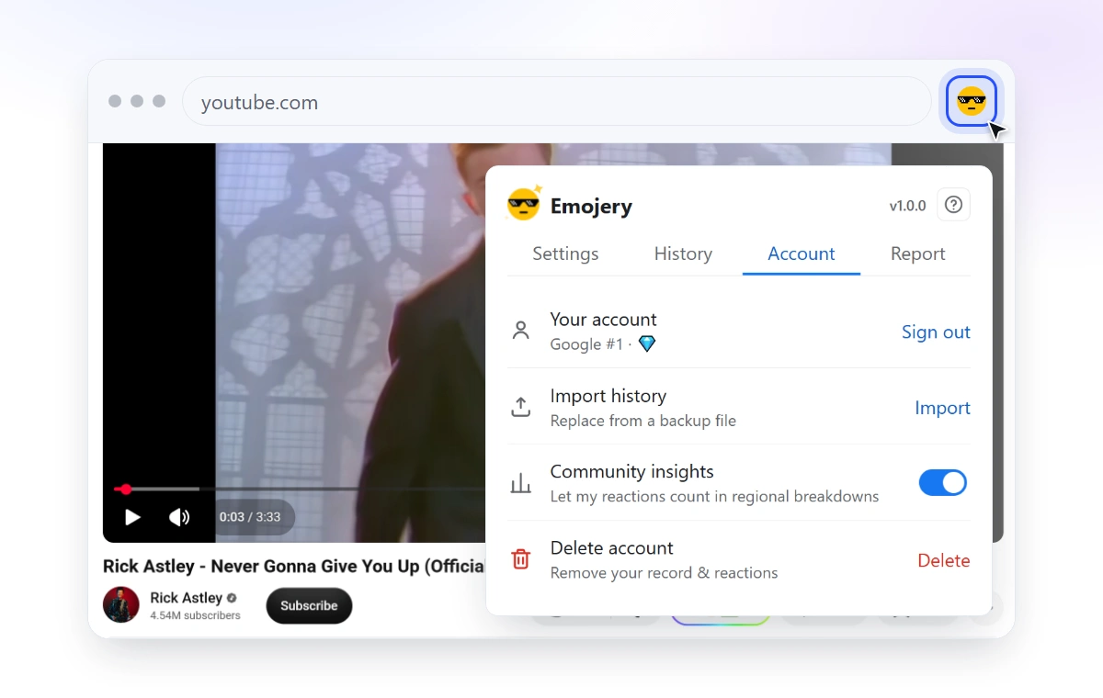The image size is (1103, 698).
Task: Click the diamond premium badge icon
Action: 647,343
